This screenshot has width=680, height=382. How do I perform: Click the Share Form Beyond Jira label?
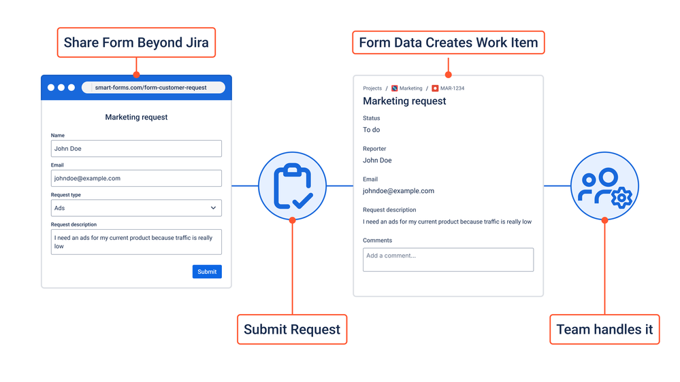pyautogui.click(x=136, y=42)
